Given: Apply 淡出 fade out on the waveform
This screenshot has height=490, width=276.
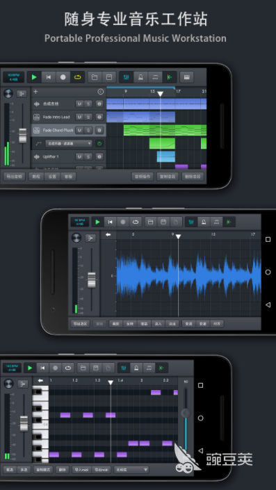Looking at the screenshot, I should (x=172, y=324).
